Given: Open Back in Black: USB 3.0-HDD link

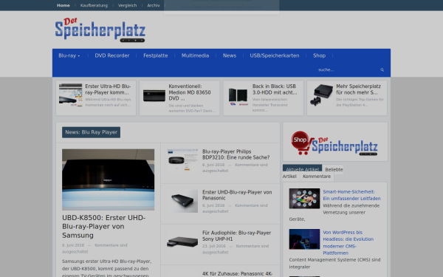Looking at the screenshot, I should 275,89.
